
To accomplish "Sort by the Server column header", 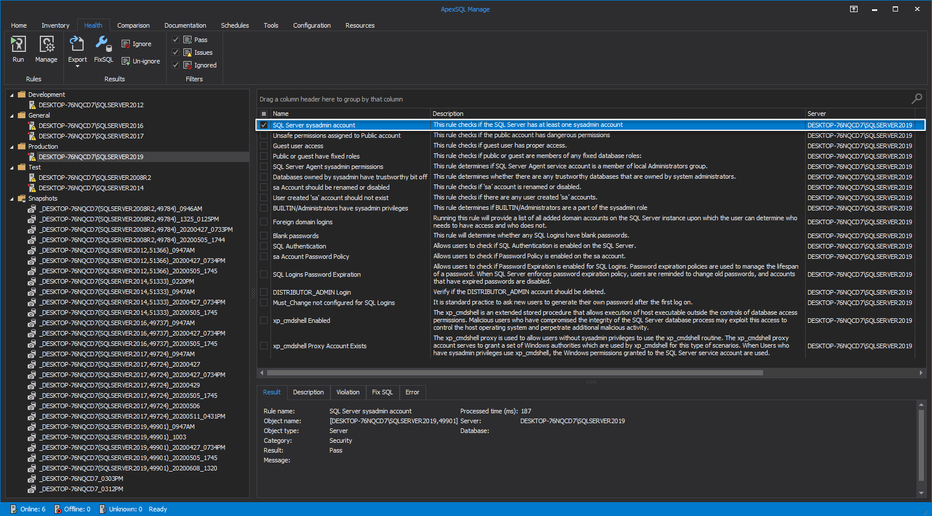I will pos(860,114).
